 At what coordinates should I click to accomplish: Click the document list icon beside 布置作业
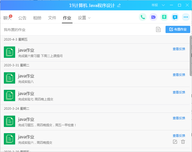click(158, 29)
